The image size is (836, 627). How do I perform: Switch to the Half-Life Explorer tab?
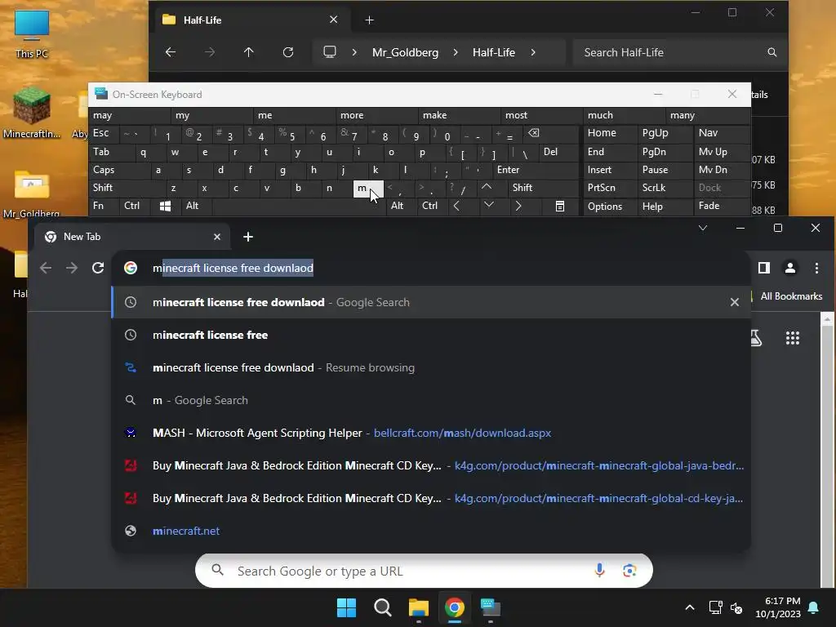point(251,20)
